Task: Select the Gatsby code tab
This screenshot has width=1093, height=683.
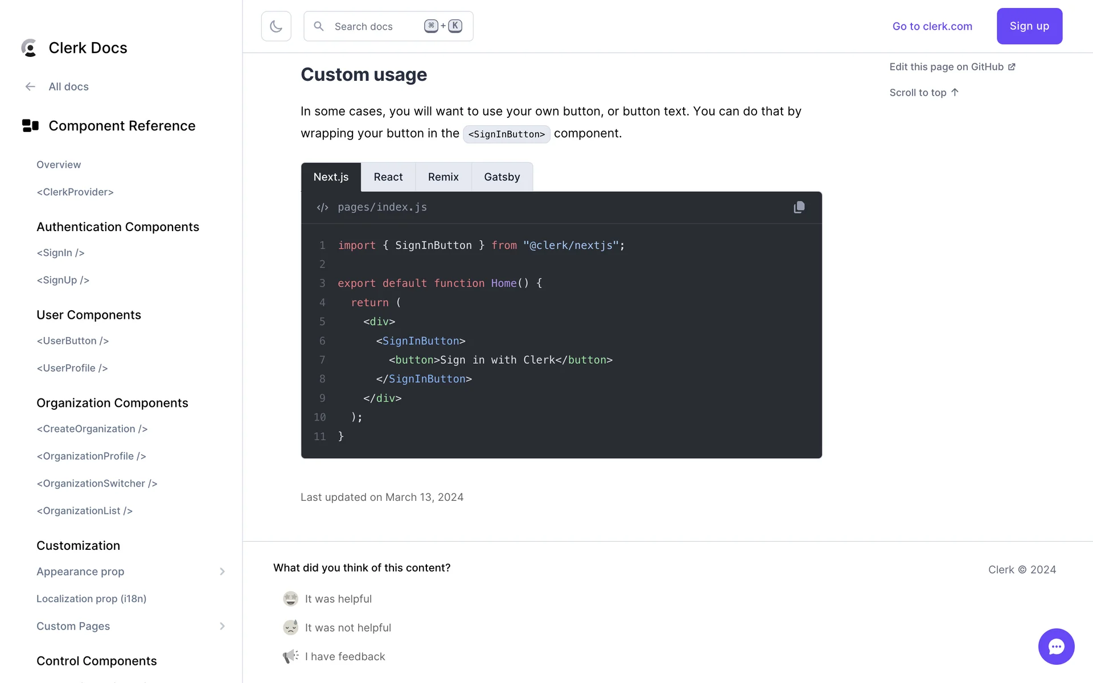Action: point(502,177)
